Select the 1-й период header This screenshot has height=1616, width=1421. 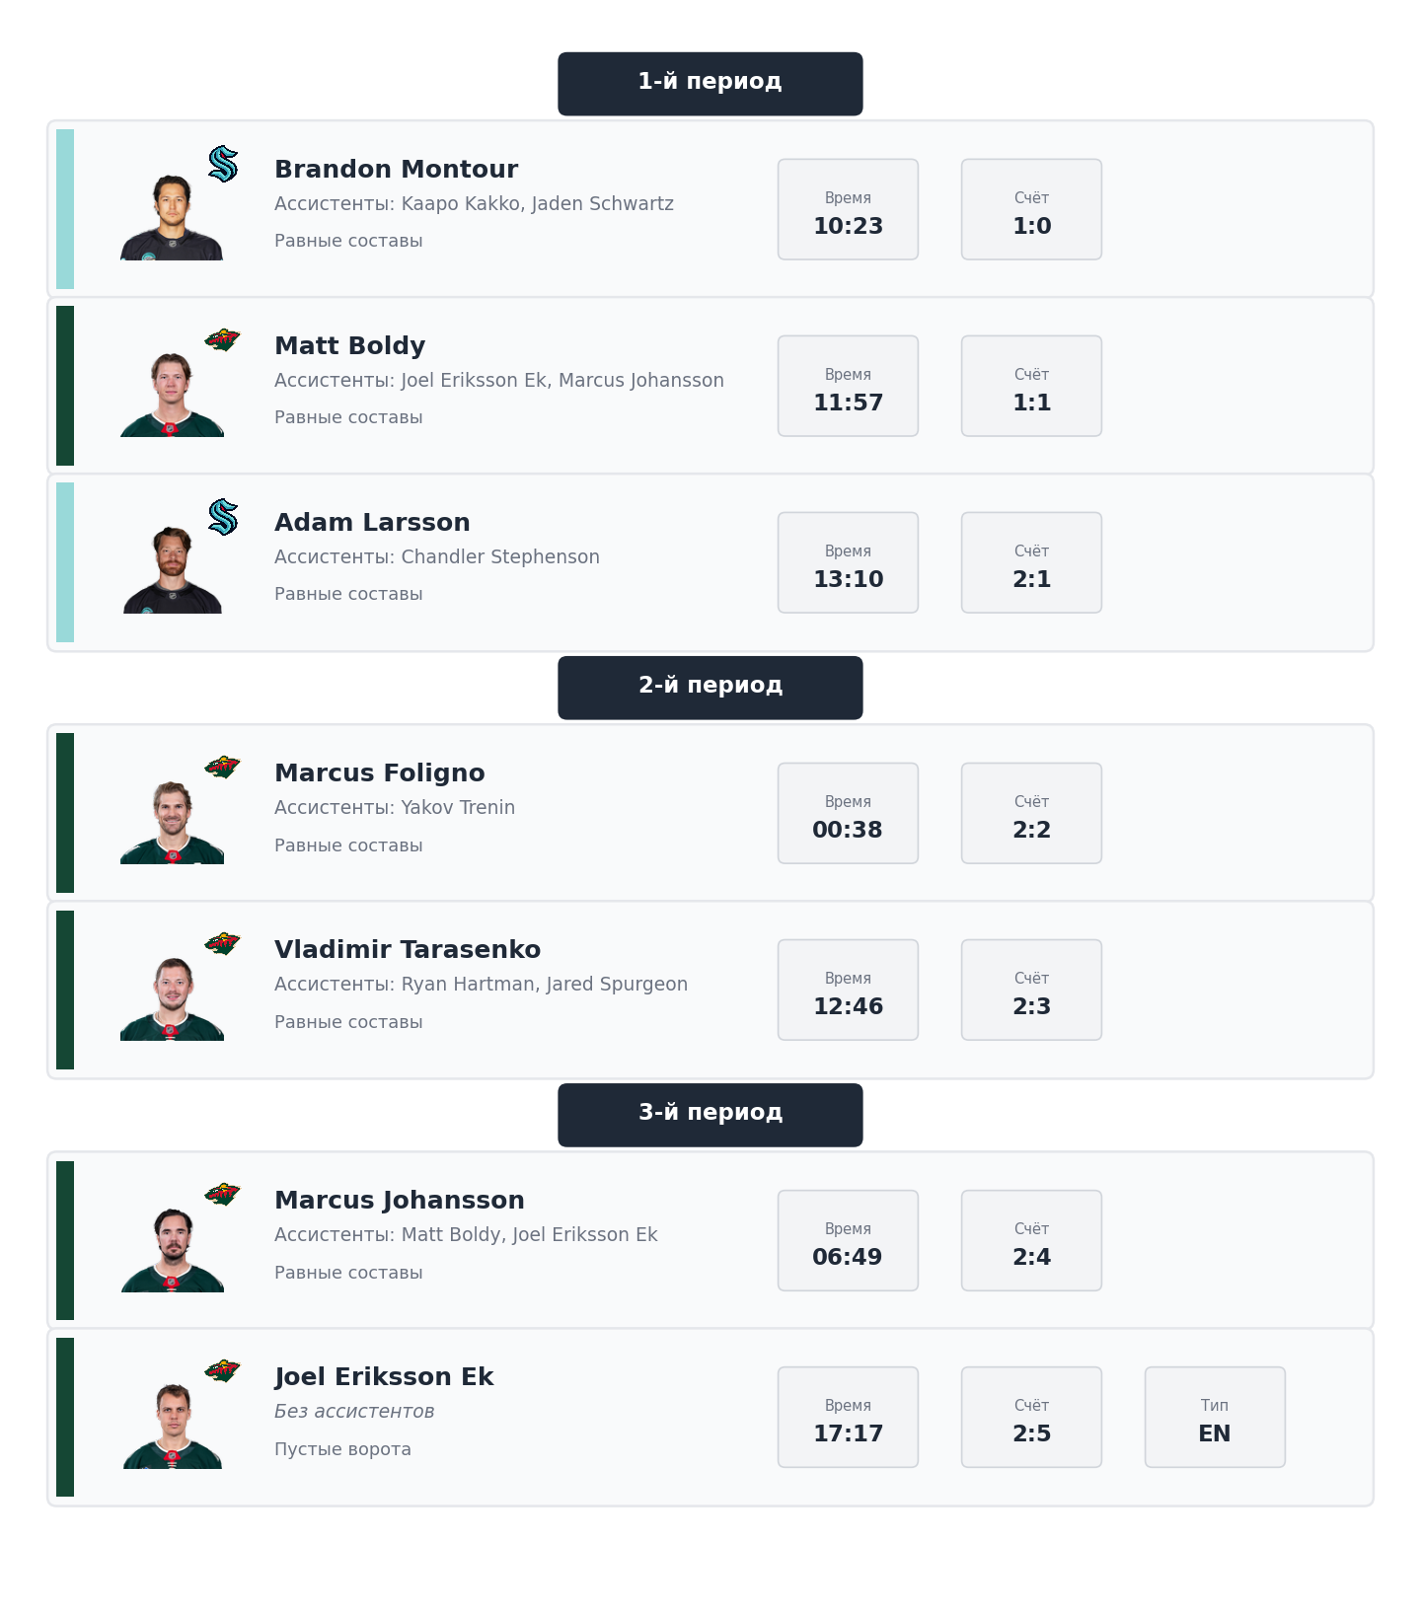coord(710,84)
